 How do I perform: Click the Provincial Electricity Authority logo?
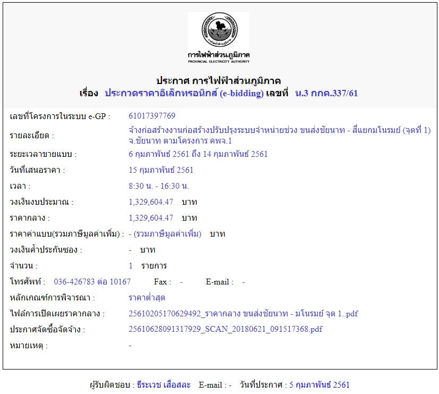tap(219, 38)
